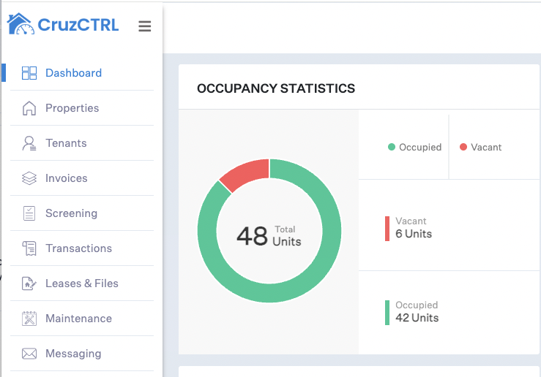Click the CruzCTRL brand name
Image resolution: width=541 pixels, height=377 pixels.
(x=78, y=25)
